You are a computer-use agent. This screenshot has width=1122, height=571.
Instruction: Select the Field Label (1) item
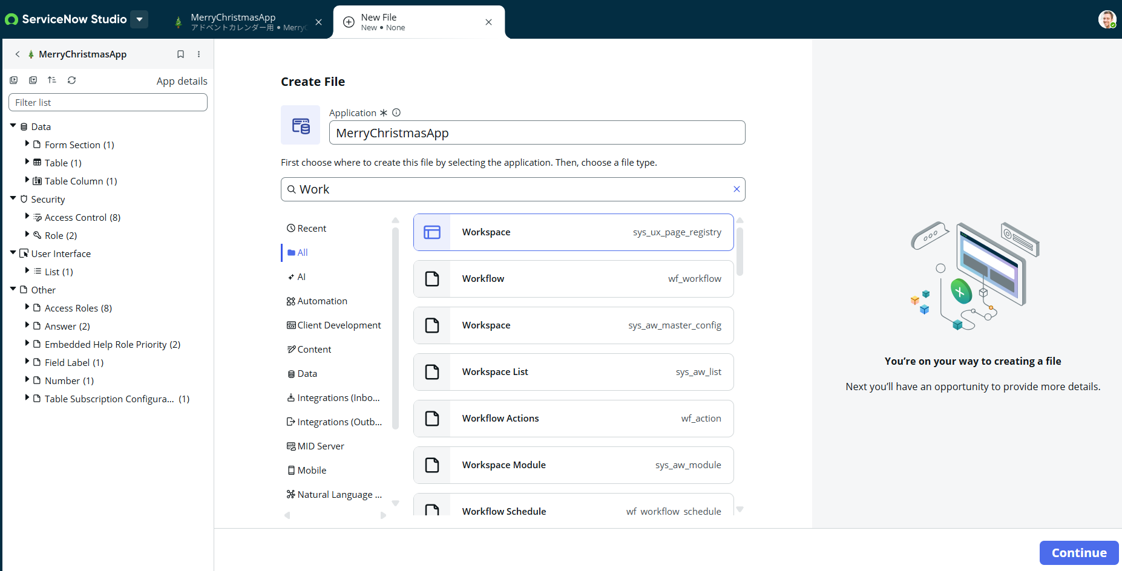[x=74, y=362]
